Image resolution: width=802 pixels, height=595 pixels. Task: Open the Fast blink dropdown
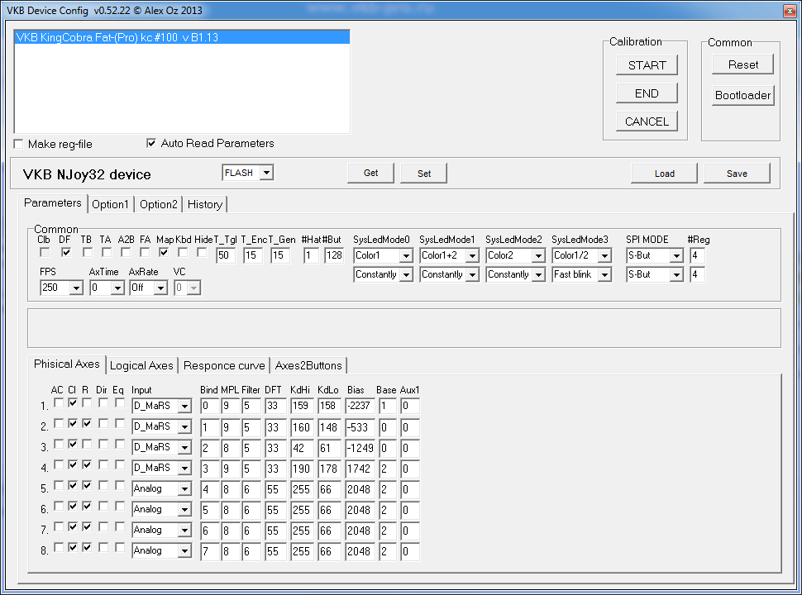[604, 275]
